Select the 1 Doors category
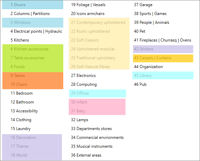This screenshot has height=161, width=200. (x=33, y=5)
